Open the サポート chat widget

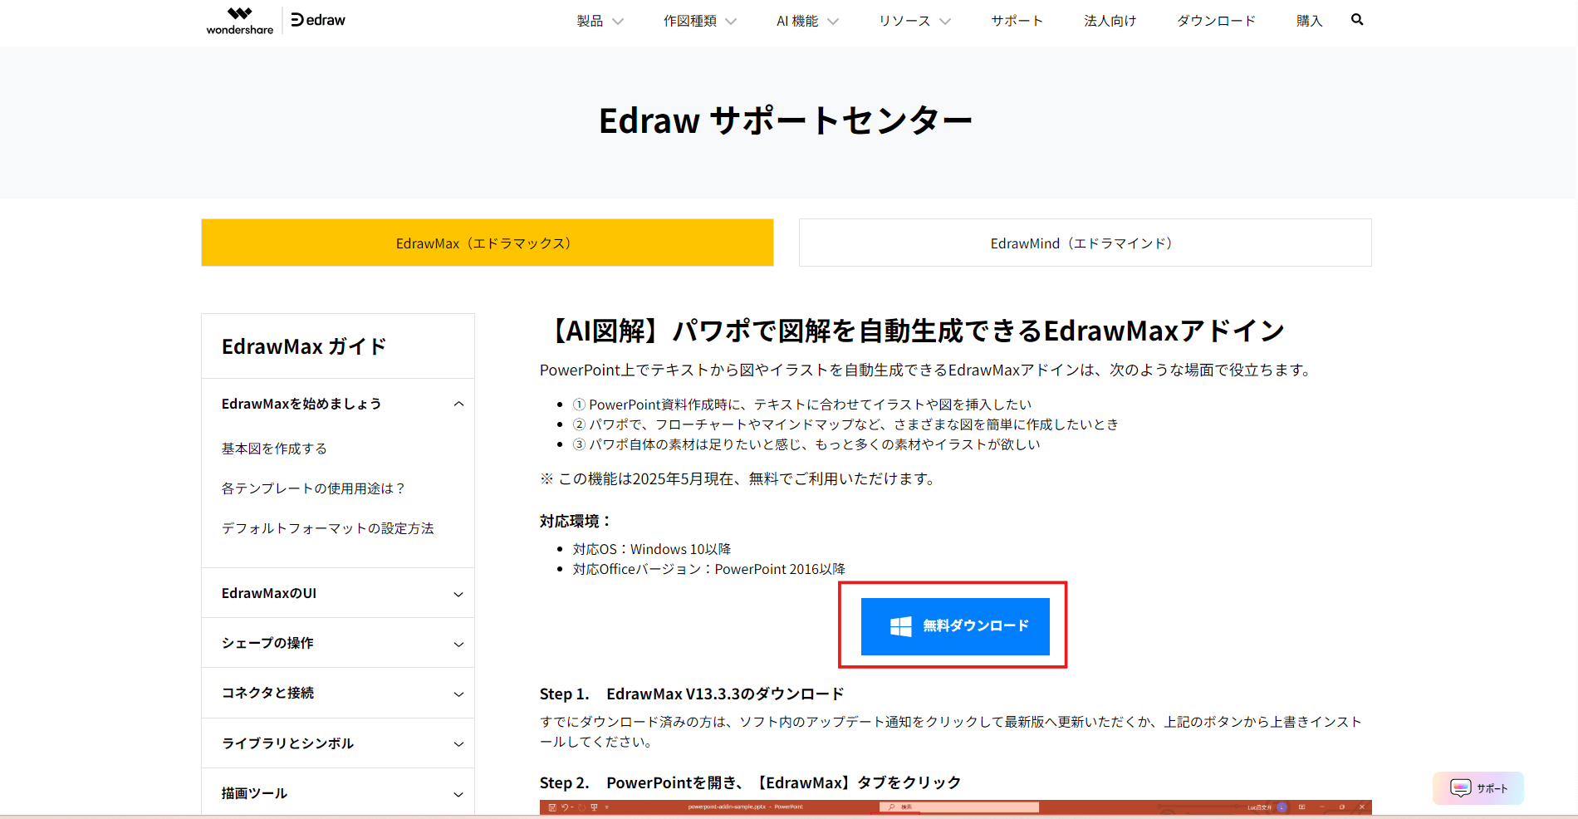tap(1478, 788)
